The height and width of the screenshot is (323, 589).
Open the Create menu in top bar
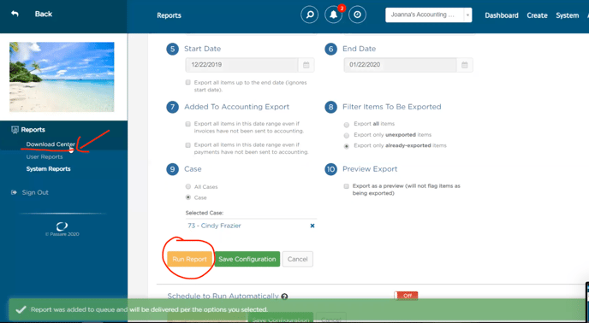coord(537,15)
